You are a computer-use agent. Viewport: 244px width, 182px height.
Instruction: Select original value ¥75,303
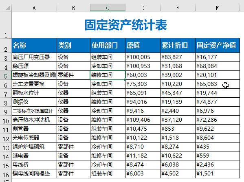[x=143, y=84]
